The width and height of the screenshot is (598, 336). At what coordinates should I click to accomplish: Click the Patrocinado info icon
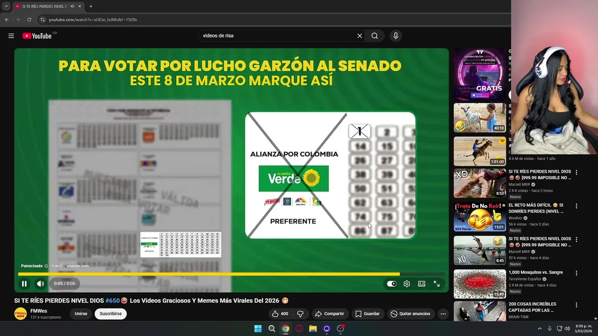46,266
